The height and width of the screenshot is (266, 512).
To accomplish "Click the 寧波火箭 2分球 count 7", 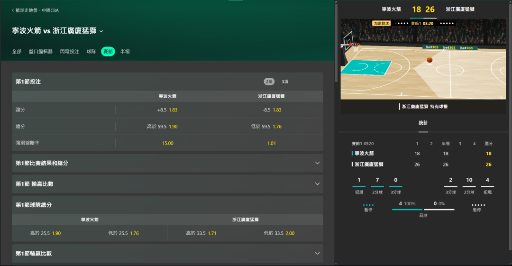I will [x=377, y=180].
